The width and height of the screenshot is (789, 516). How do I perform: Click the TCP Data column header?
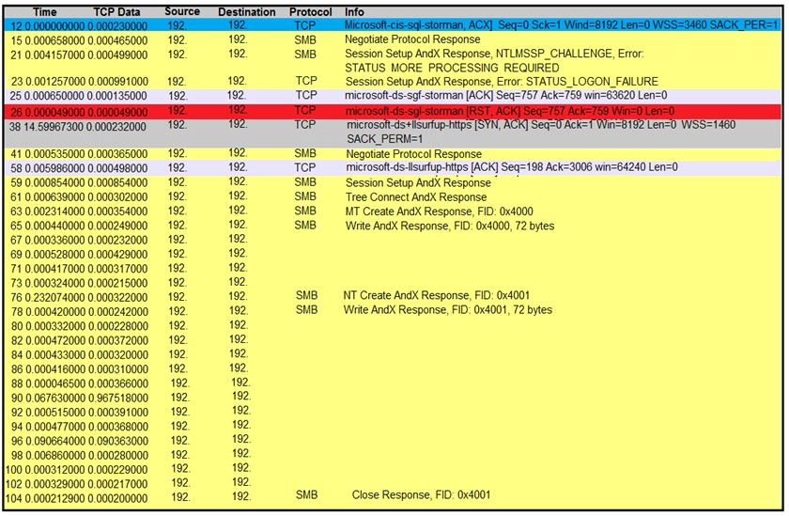[x=116, y=12]
